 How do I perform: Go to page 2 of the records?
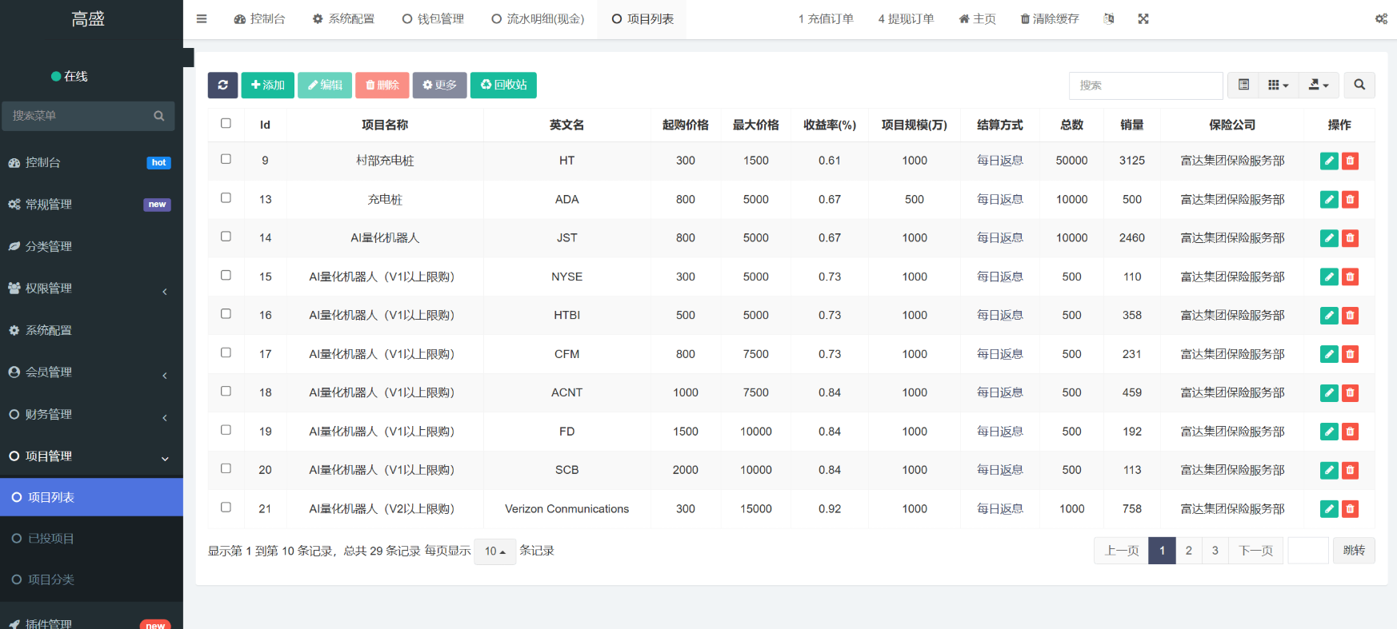point(1188,551)
